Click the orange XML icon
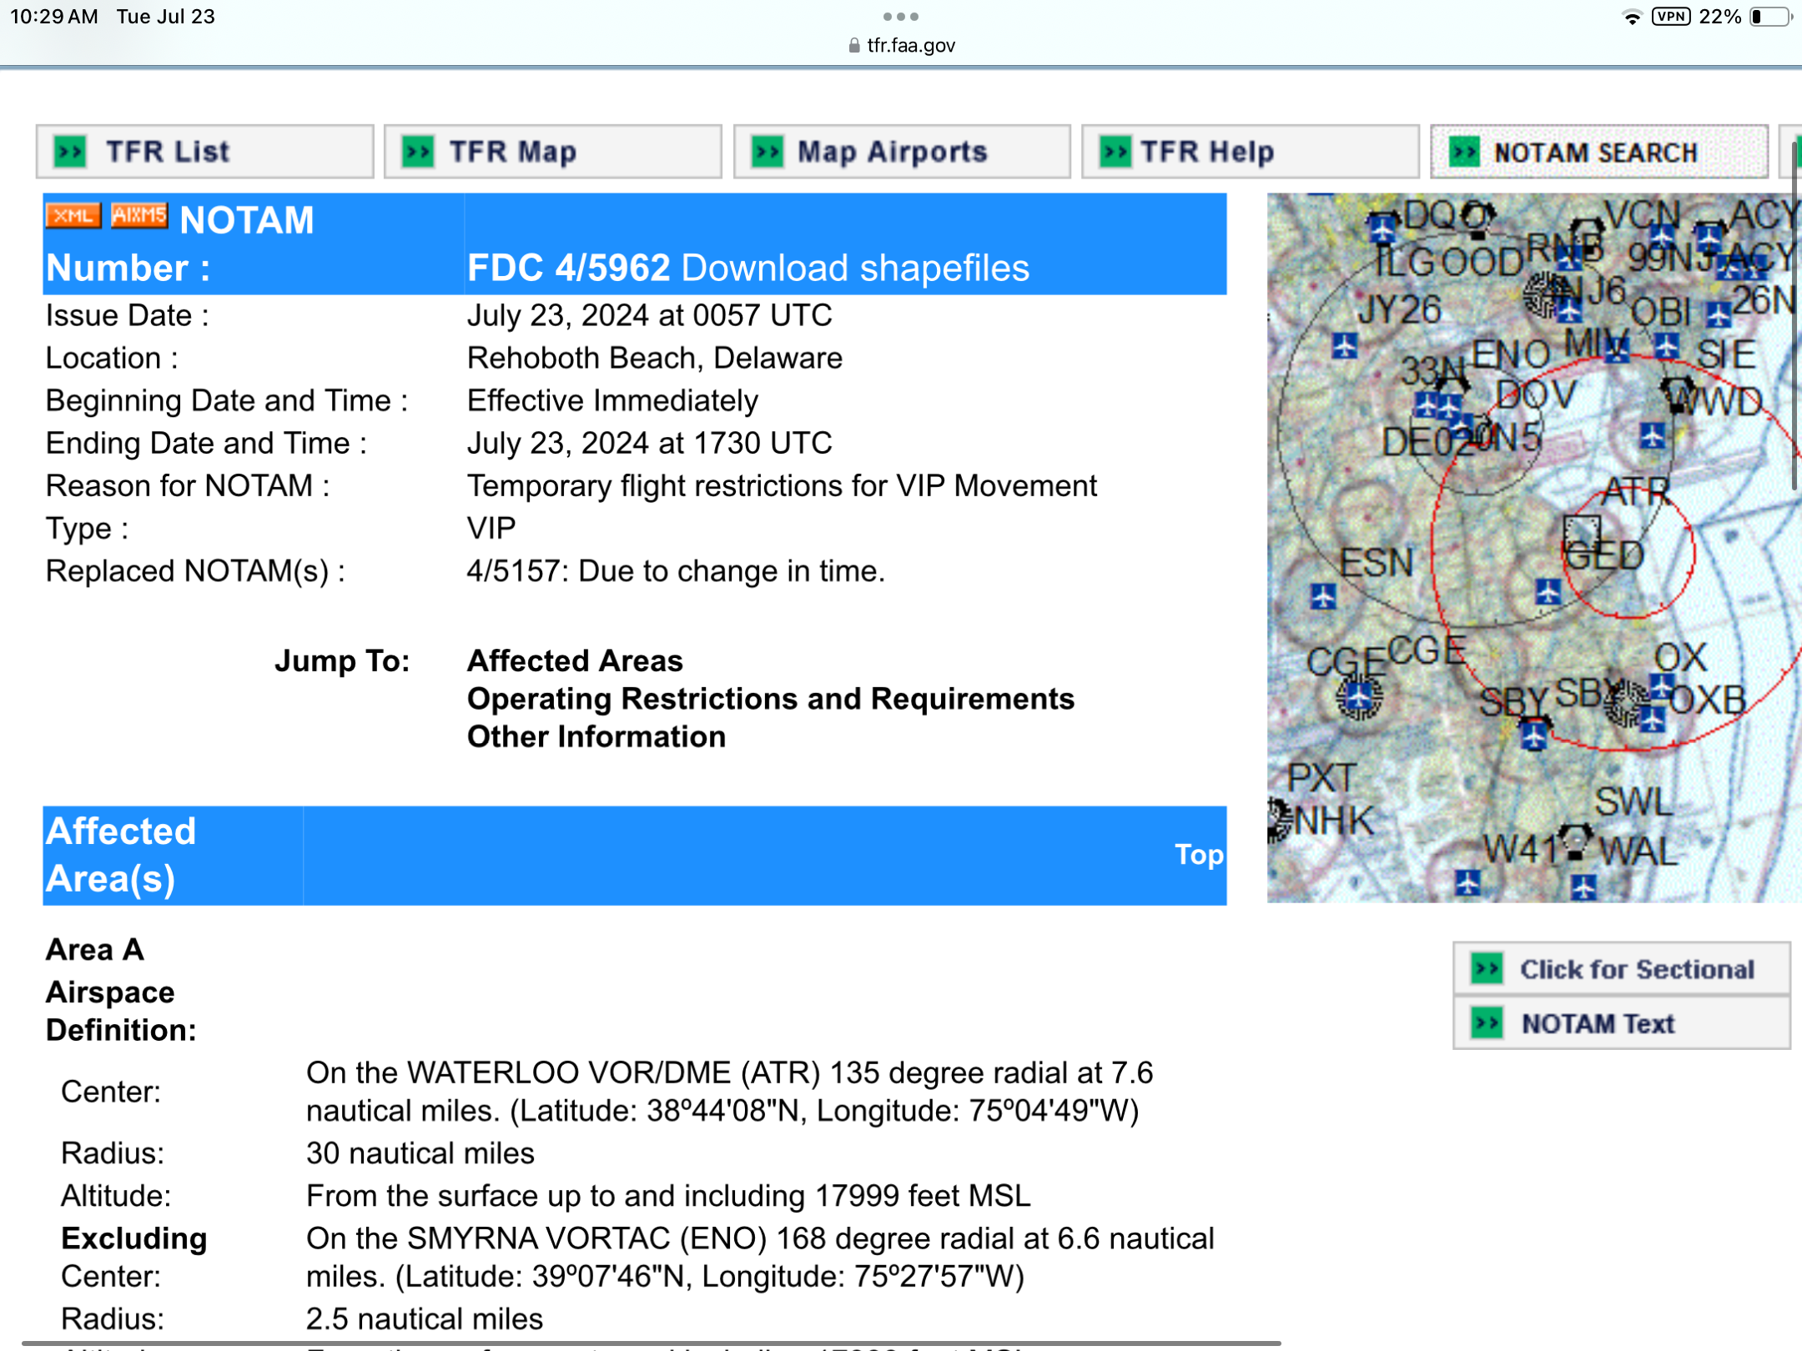Screen dimensions: 1802x1351 (73, 215)
